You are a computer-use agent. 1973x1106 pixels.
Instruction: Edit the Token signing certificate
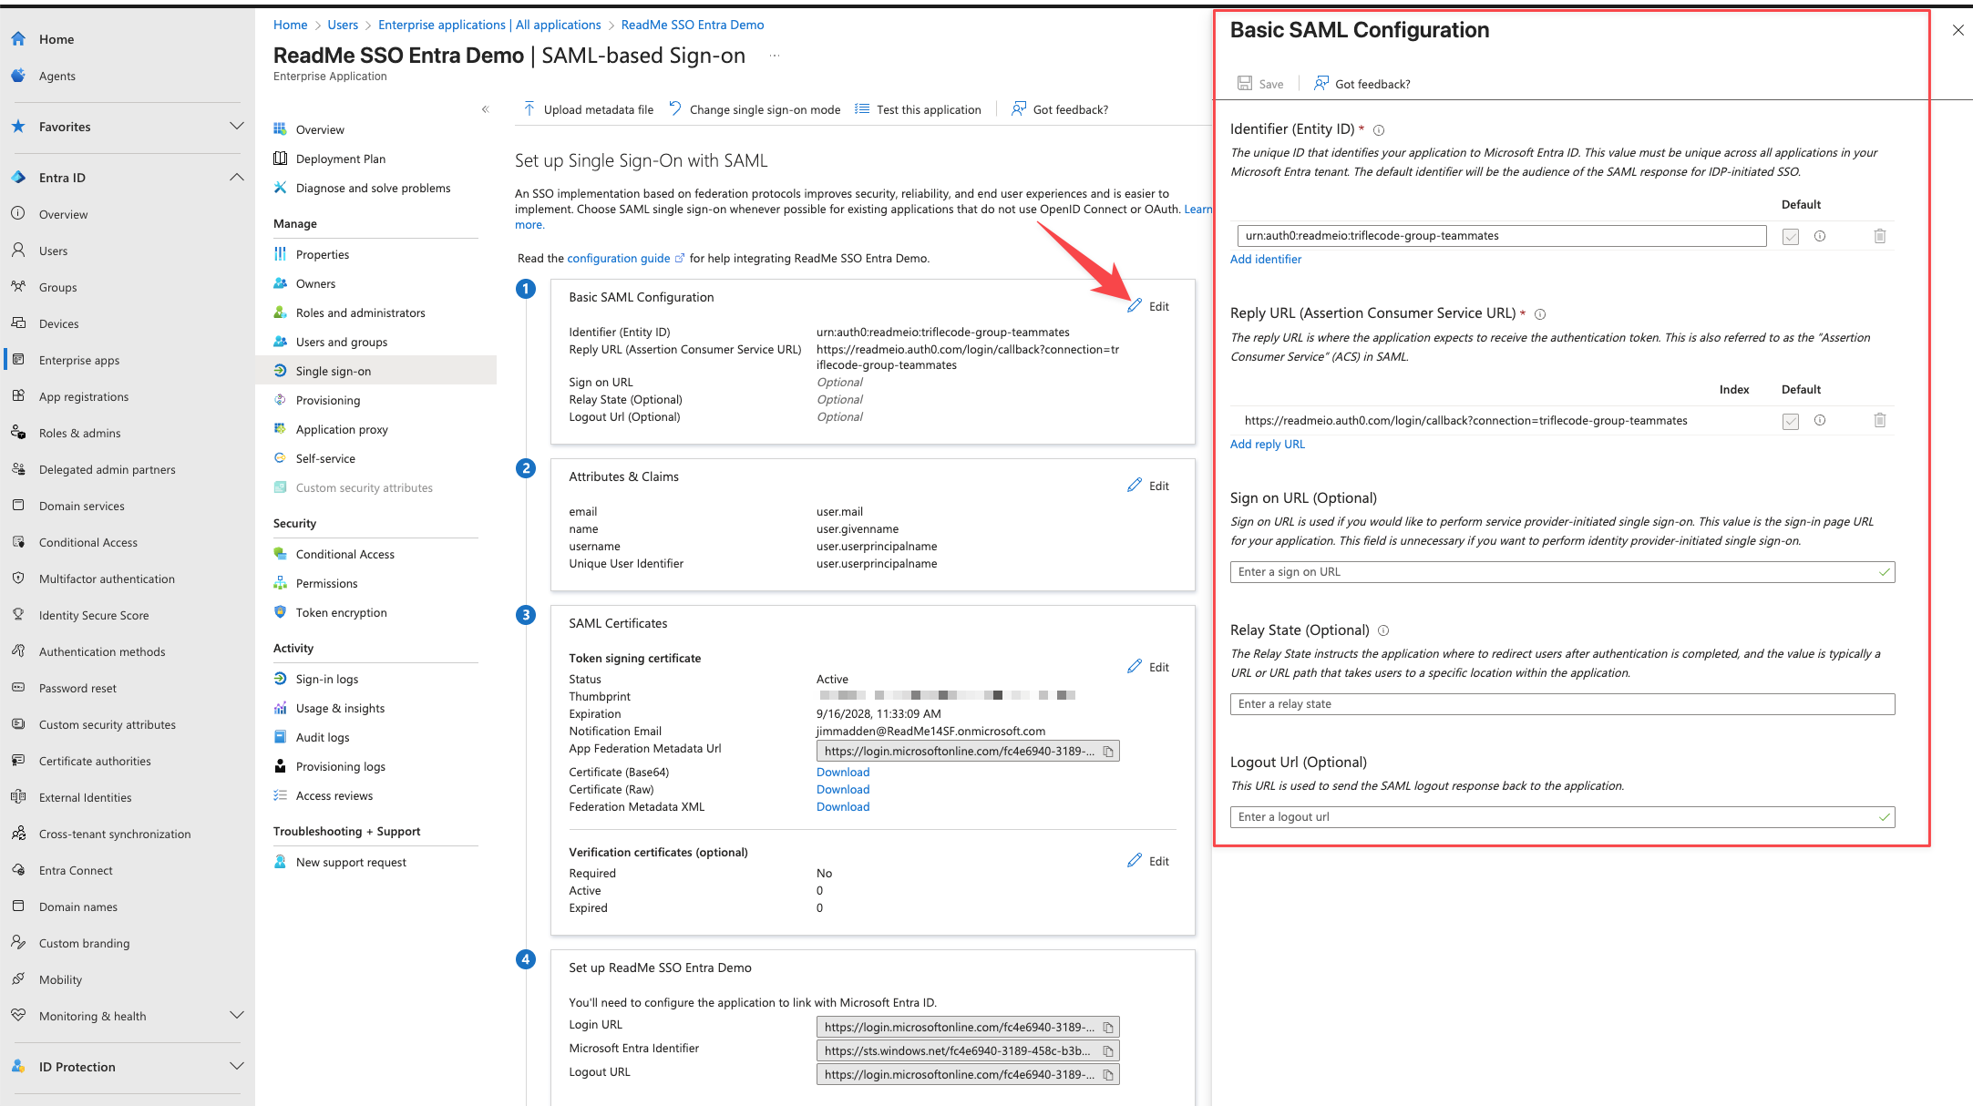click(1148, 667)
